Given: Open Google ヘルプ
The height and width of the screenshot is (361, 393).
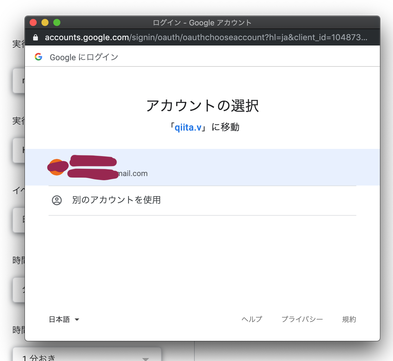Looking at the screenshot, I should pyautogui.click(x=252, y=319).
